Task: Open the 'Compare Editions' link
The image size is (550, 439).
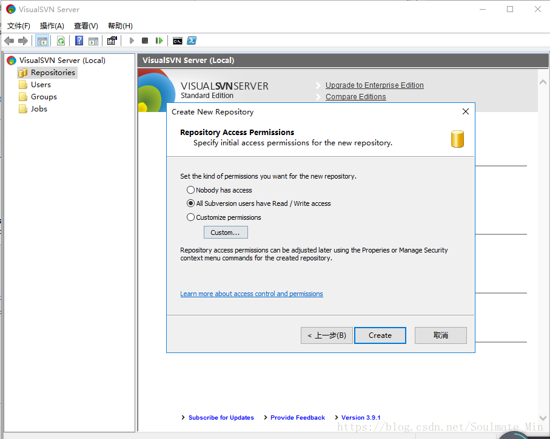Action: (x=356, y=97)
